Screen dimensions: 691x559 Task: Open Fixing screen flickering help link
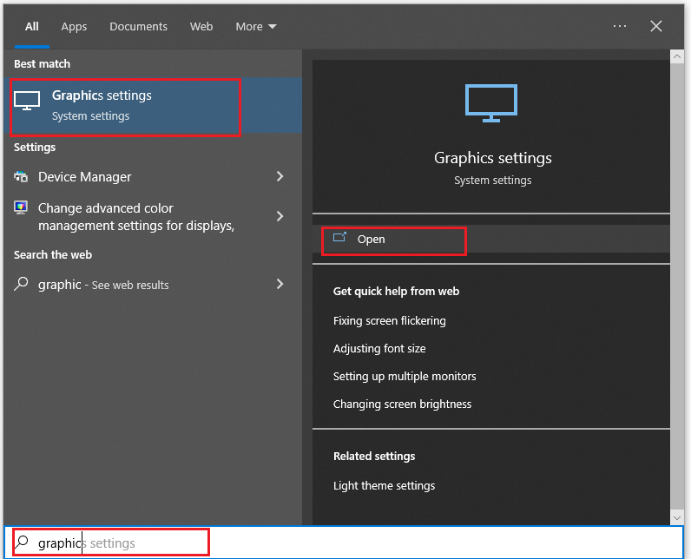tap(390, 320)
